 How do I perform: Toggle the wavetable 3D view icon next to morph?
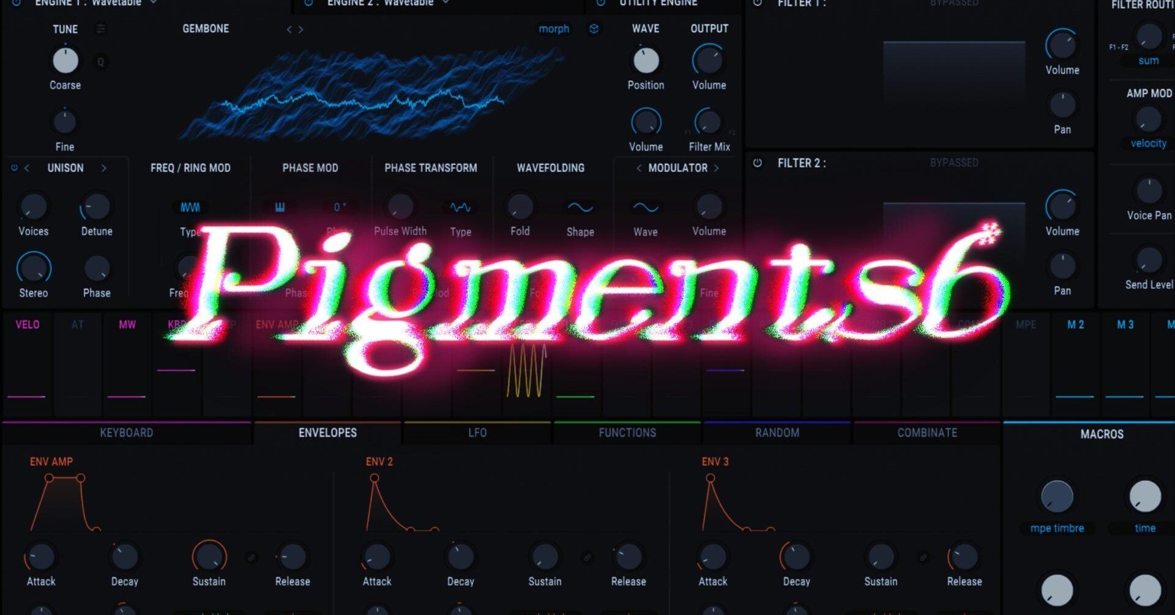coord(593,29)
